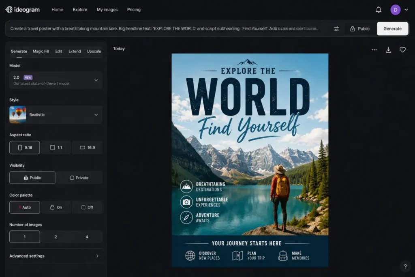The height and width of the screenshot is (277, 415).
Task: Select 9:16 aspect ratio
Action: (25, 148)
